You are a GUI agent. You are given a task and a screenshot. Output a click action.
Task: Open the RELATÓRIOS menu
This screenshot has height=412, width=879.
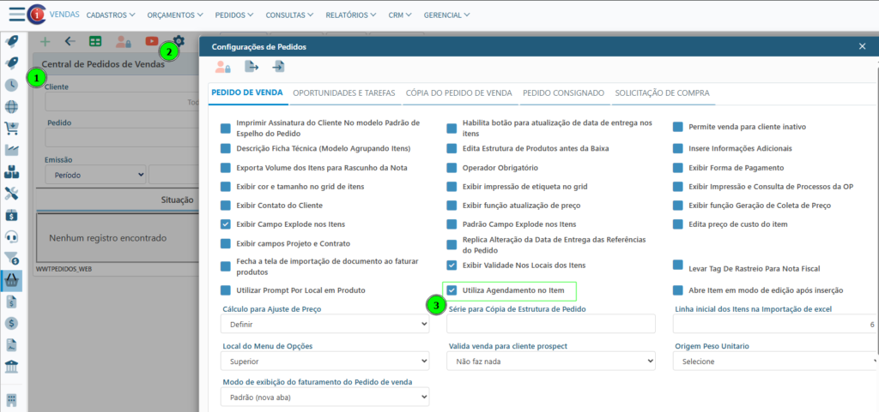(x=351, y=15)
